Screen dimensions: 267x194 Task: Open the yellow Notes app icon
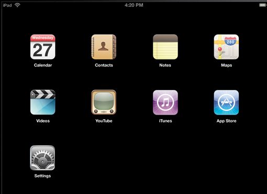point(165,47)
